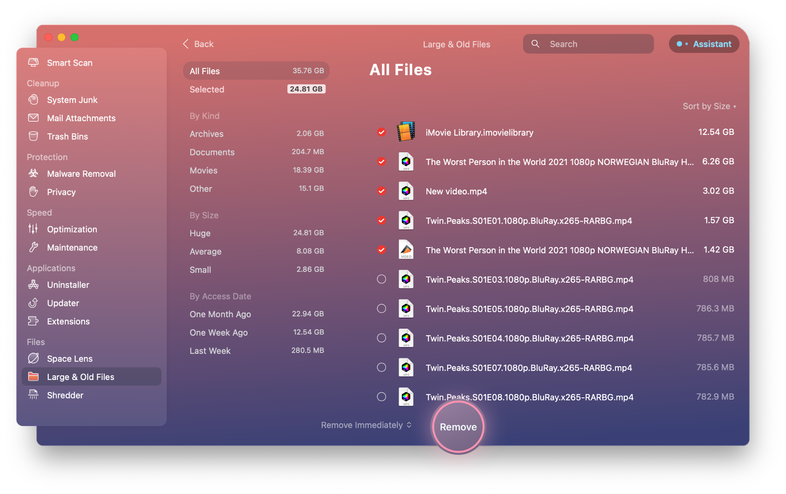Click the System Junk icon
Image resolution: width=786 pixels, height=494 pixels.
tap(33, 100)
